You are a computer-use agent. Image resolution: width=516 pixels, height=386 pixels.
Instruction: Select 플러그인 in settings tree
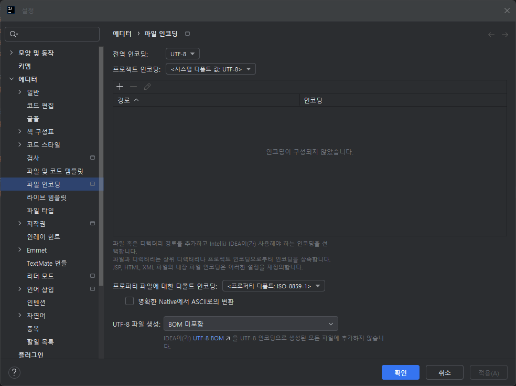coord(31,355)
